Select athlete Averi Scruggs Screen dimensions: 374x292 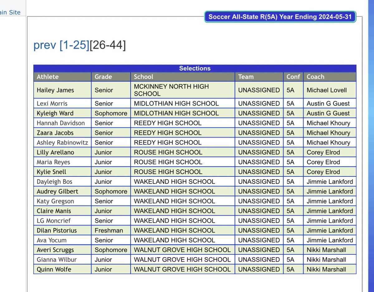(55, 250)
